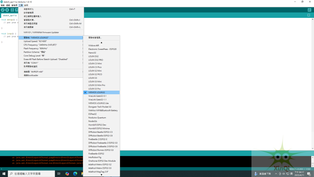
Task: Pick the LOLIN S2 PICO board
Action: [101, 74]
